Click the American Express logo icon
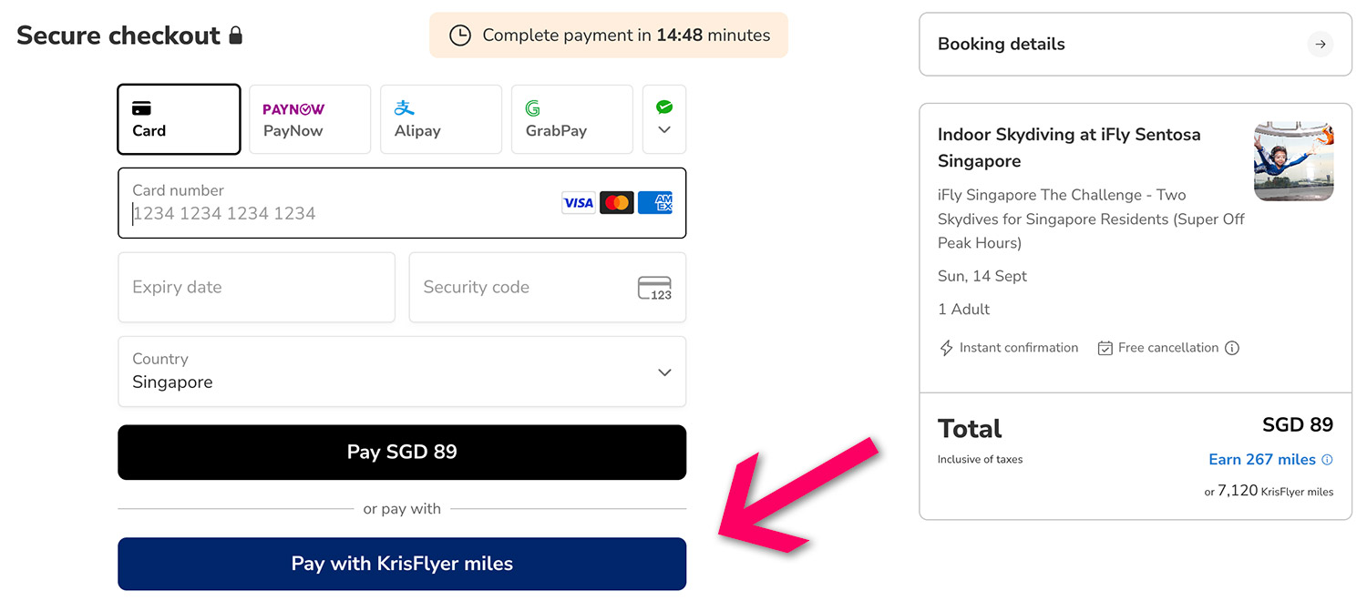This screenshot has height=601, width=1367. click(x=655, y=203)
